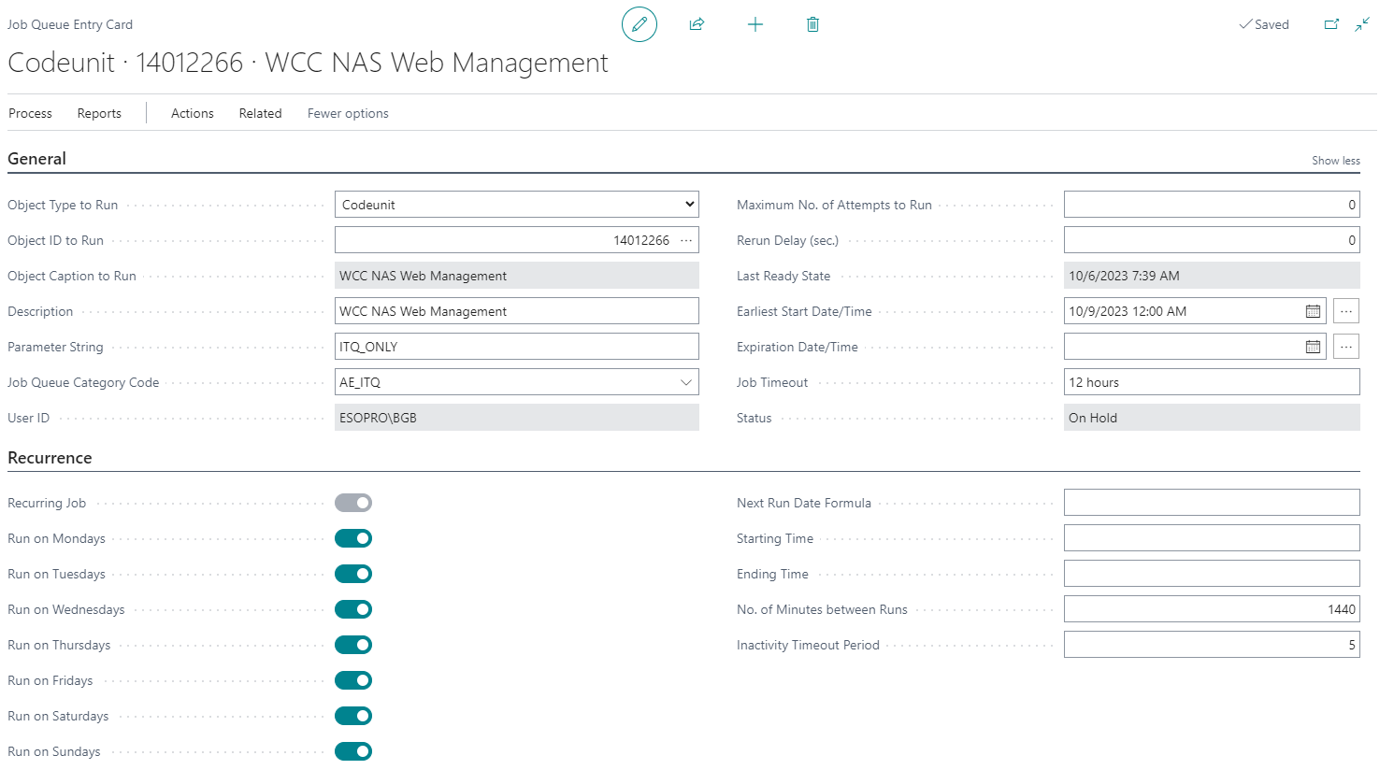
Task: Open the Related menu
Action: (260, 113)
